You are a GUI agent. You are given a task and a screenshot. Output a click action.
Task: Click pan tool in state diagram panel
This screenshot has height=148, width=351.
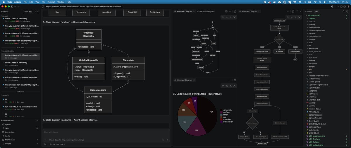(223, 17)
